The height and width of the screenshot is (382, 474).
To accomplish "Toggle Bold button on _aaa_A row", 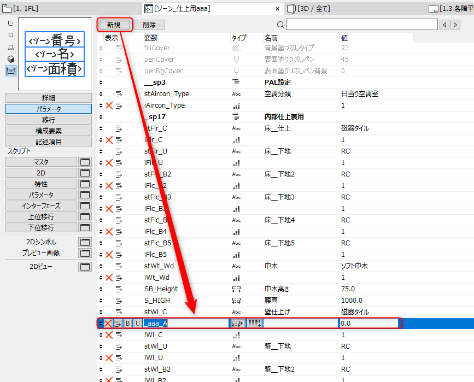I will 127,324.
